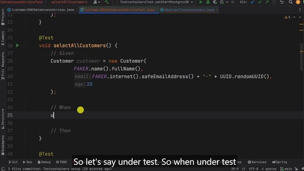Open the Structure tool window
This screenshot has height=171, width=304.
(x=3, y=119)
